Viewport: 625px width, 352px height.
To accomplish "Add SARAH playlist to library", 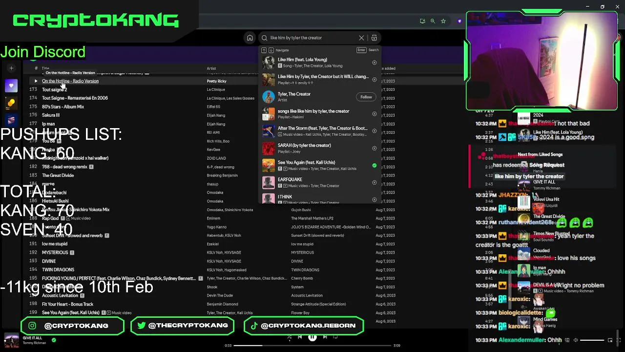I will [375, 148].
